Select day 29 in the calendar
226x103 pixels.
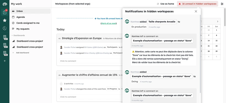(x=216, y=51)
